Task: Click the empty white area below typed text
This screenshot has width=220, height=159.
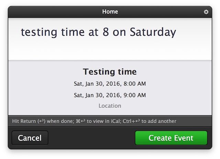Action: tap(110, 50)
